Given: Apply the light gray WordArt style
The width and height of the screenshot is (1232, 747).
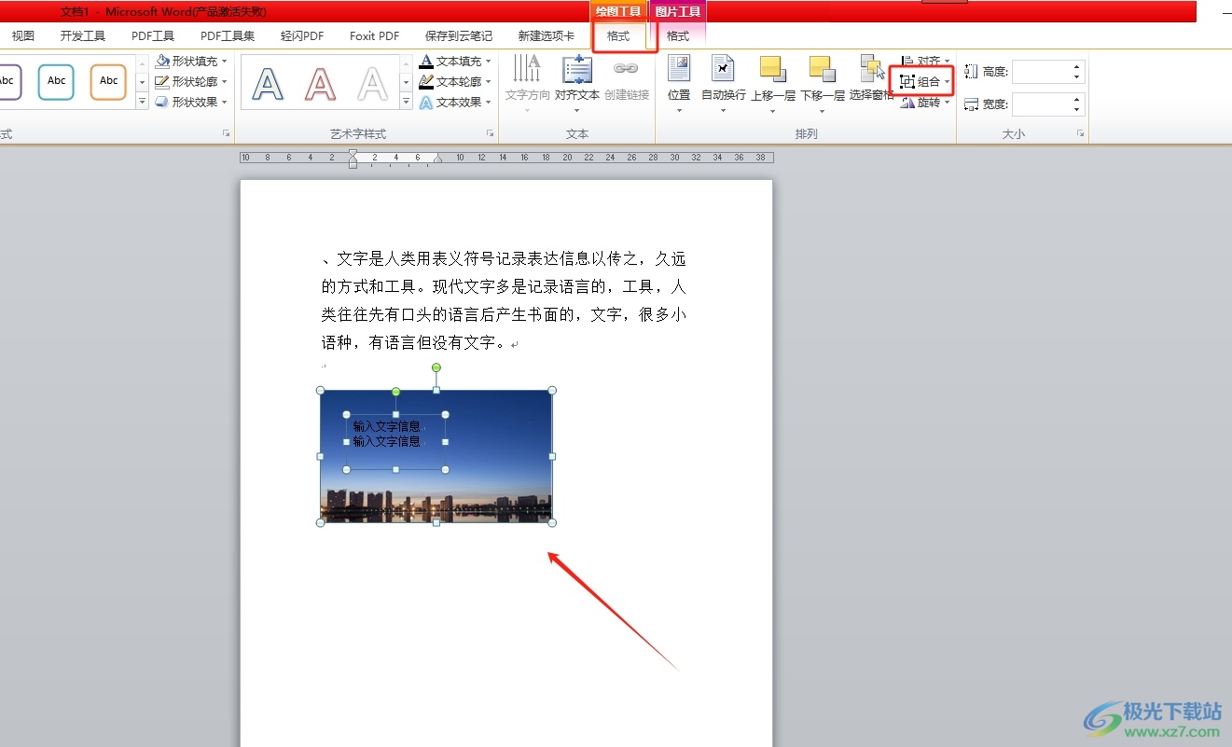Looking at the screenshot, I should tap(372, 83).
